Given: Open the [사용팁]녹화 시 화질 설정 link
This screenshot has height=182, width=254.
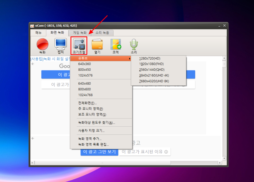Looking at the screenshot, I should coord(50,59).
